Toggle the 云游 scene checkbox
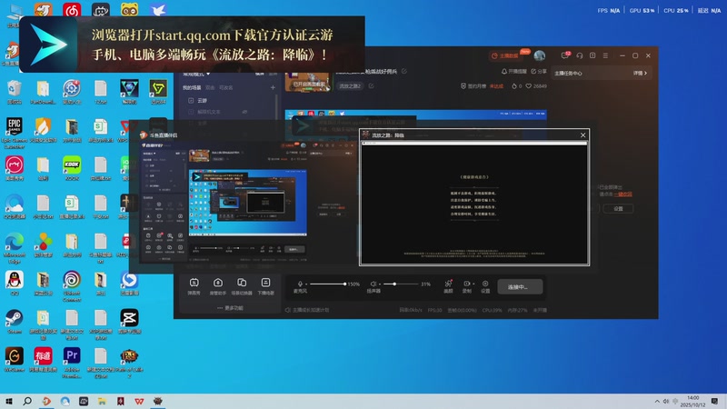The height and width of the screenshot is (409, 727). point(191,101)
